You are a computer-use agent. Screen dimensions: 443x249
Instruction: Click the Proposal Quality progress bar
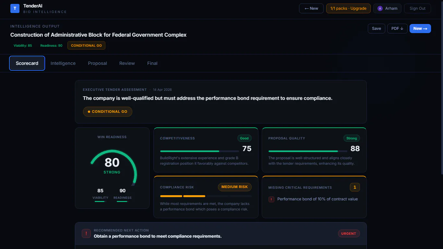[308, 151]
